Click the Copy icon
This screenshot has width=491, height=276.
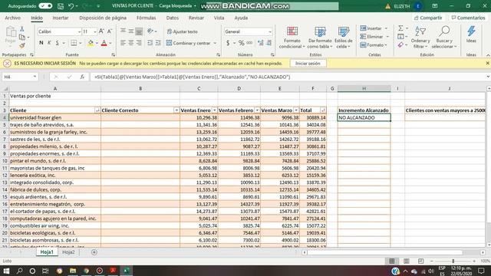pos(22,37)
